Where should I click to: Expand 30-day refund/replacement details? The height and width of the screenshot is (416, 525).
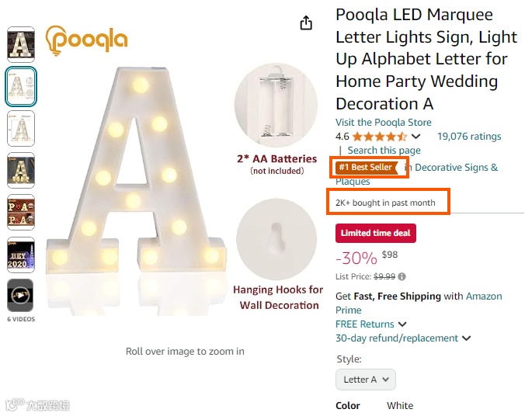pos(466,338)
